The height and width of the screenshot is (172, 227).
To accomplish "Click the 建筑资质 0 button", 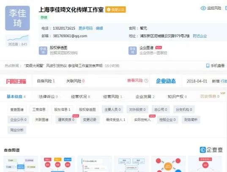I will coord(66,120).
